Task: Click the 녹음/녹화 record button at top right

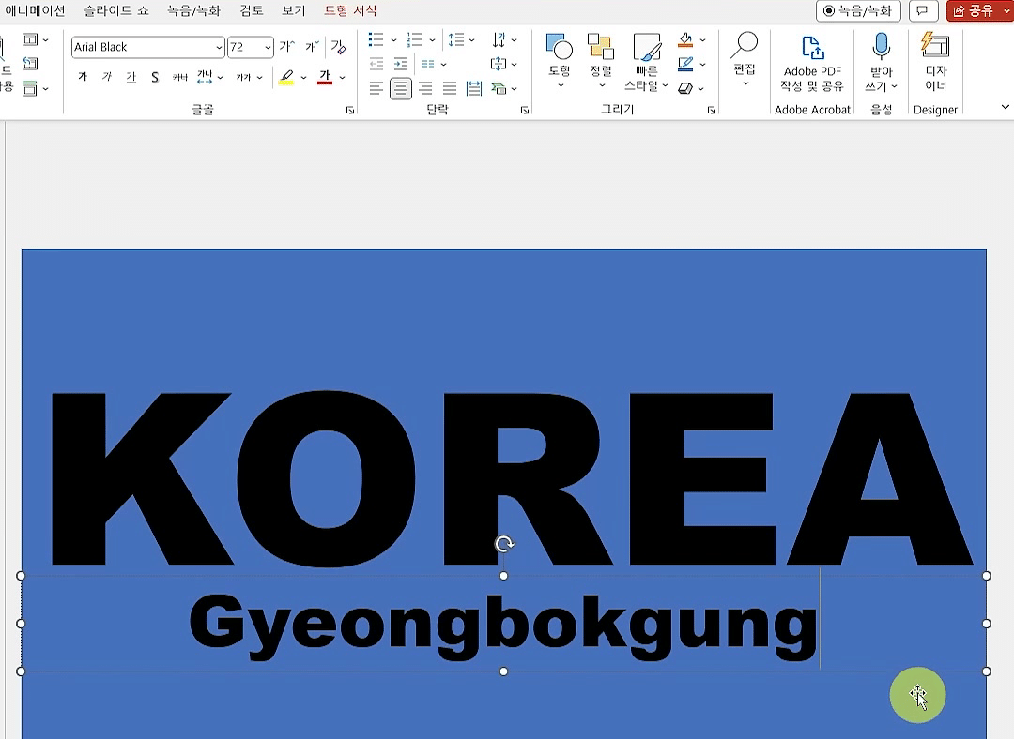Action: (858, 11)
